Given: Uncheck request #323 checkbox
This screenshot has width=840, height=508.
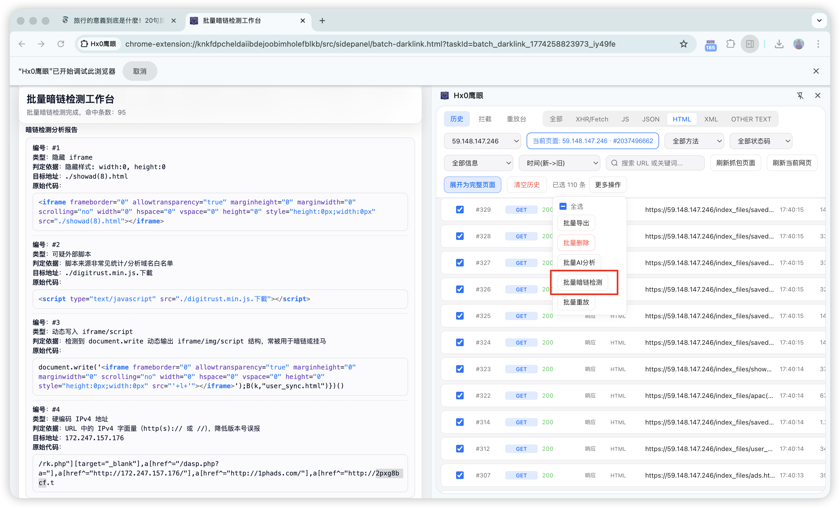Looking at the screenshot, I should coord(460,369).
